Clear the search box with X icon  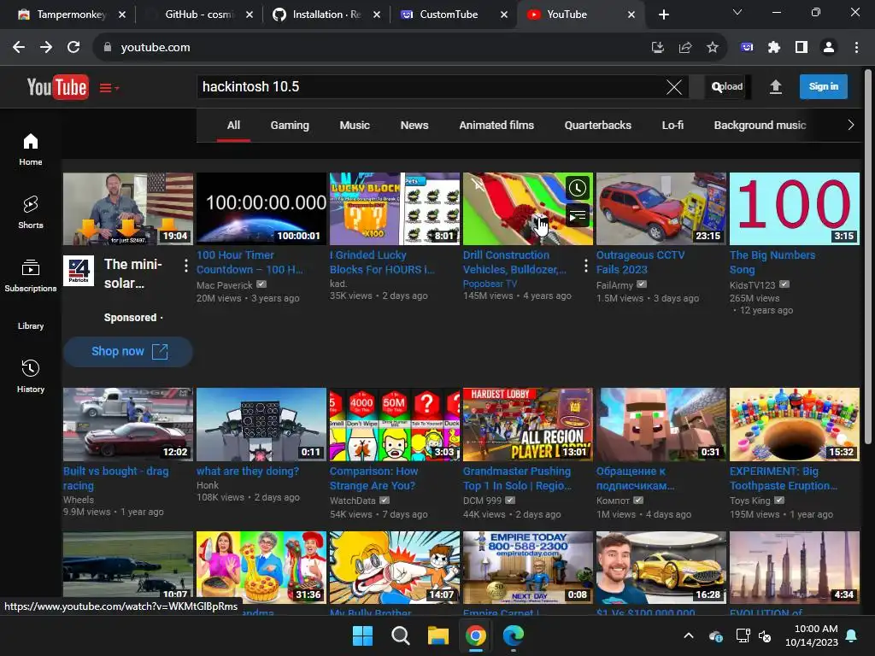[x=674, y=87]
